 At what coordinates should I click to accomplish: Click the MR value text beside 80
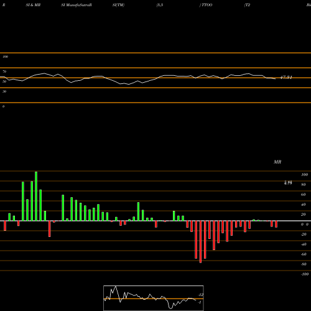(x=288, y=183)
